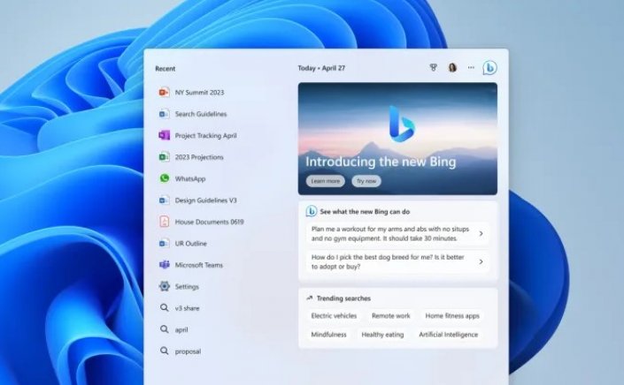The height and width of the screenshot is (385, 624).
Task: Launch WhatsApp via its green icon
Action: 164,178
